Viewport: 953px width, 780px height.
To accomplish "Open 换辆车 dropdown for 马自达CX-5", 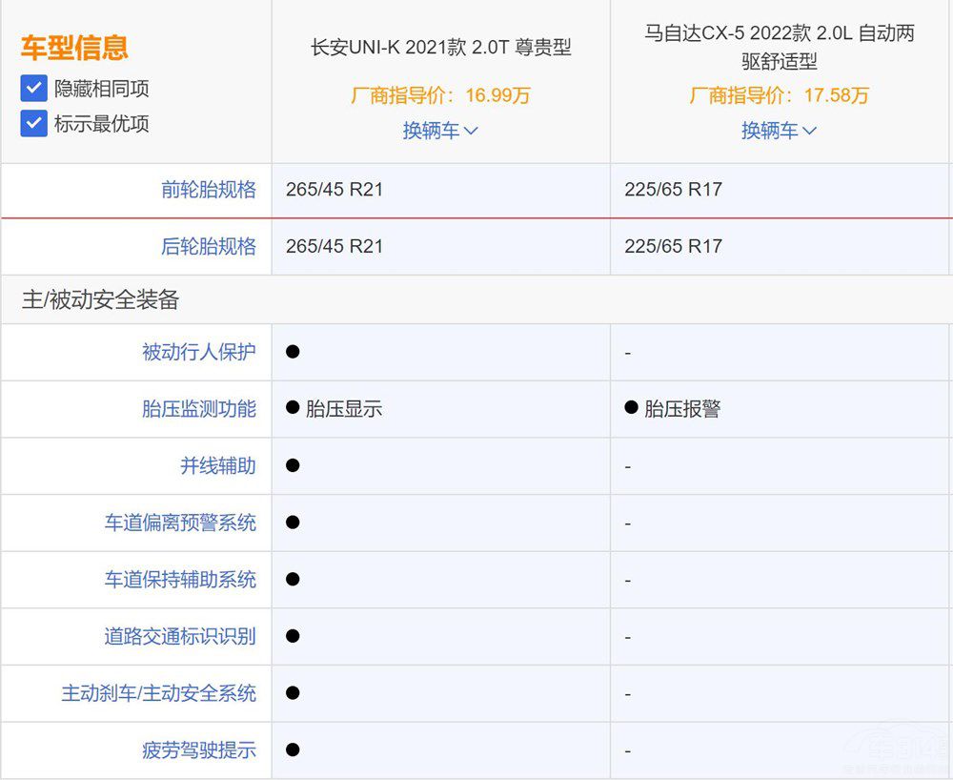I will point(779,131).
